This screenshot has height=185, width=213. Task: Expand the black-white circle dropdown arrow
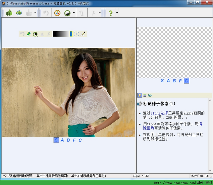tap(74, 13)
